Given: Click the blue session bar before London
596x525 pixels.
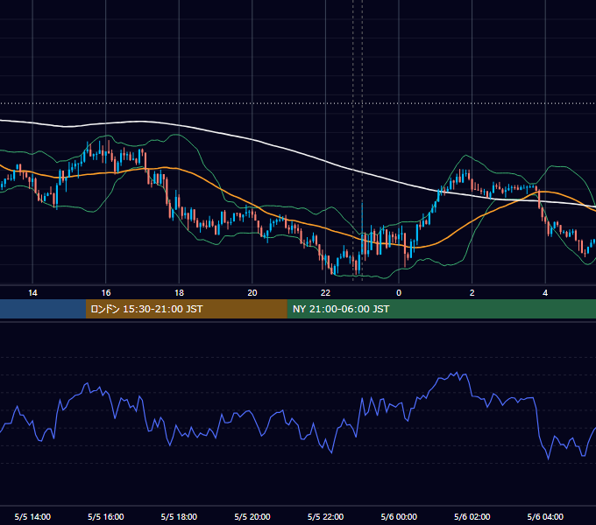Looking at the screenshot, I should click(x=43, y=309).
